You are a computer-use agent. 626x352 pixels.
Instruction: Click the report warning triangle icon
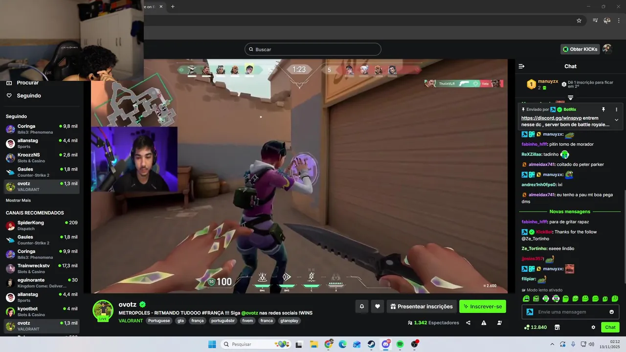(x=484, y=323)
